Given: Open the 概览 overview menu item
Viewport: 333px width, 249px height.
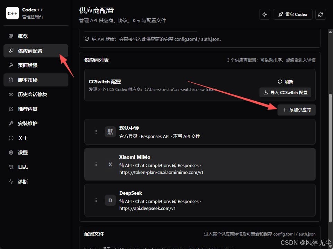Looking at the screenshot, I should 36,36.
